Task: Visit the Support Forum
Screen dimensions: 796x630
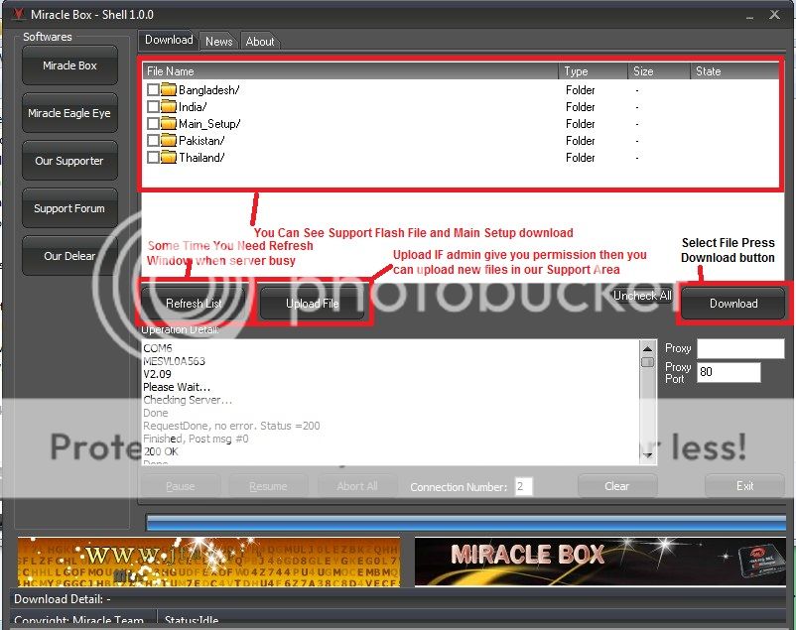Action: tap(69, 208)
